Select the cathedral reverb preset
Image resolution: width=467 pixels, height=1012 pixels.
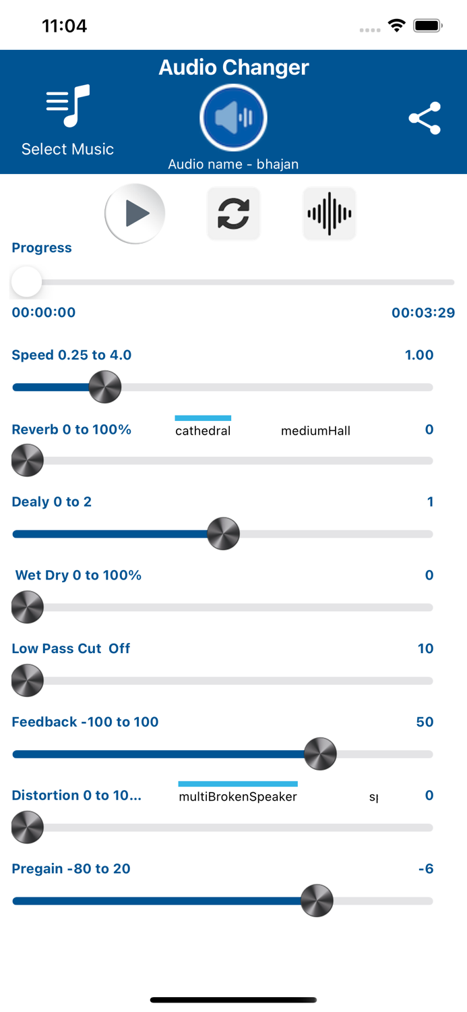[x=203, y=430]
